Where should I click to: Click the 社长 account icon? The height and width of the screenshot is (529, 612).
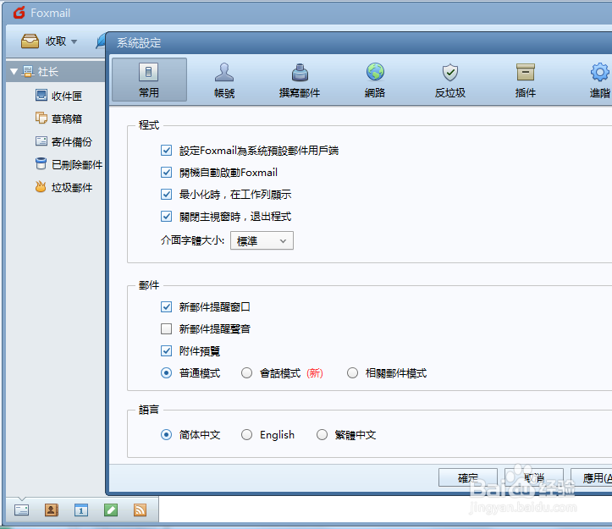coord(28,71)
